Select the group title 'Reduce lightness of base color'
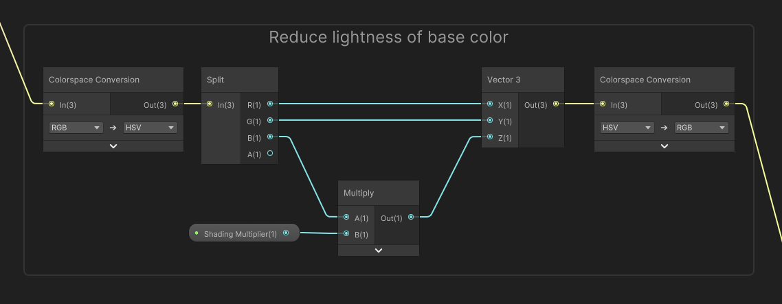 (x=388, y=37)
